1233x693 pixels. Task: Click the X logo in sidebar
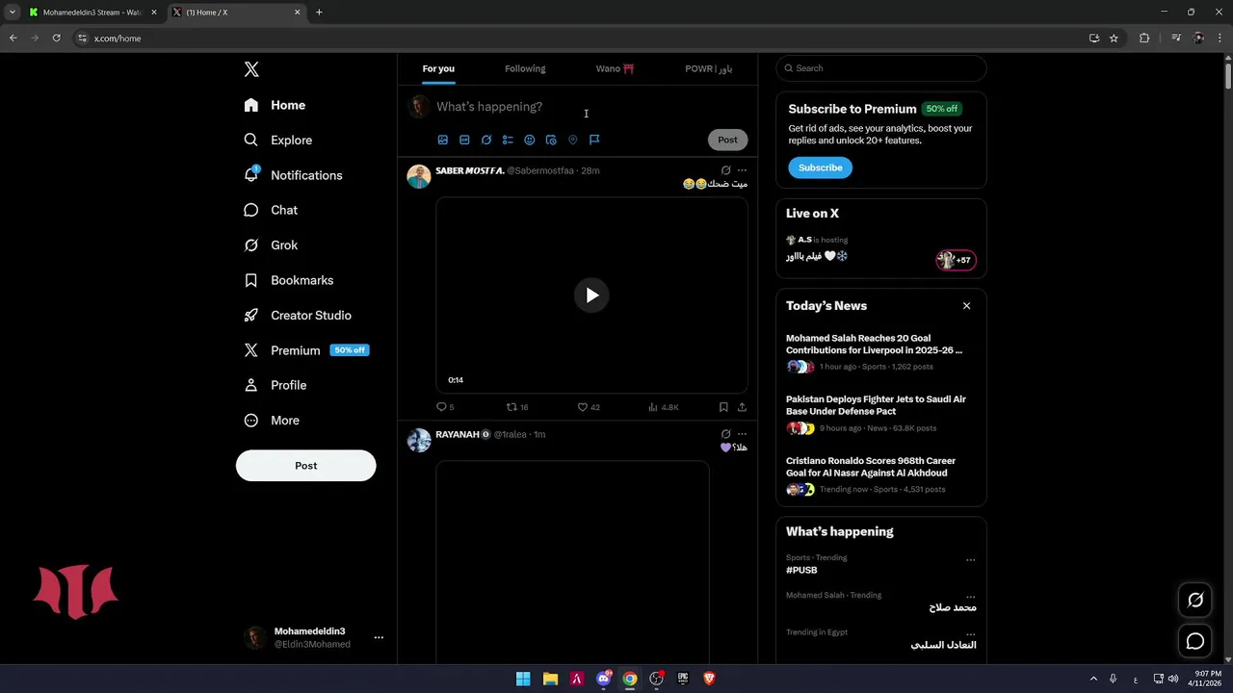251,69
